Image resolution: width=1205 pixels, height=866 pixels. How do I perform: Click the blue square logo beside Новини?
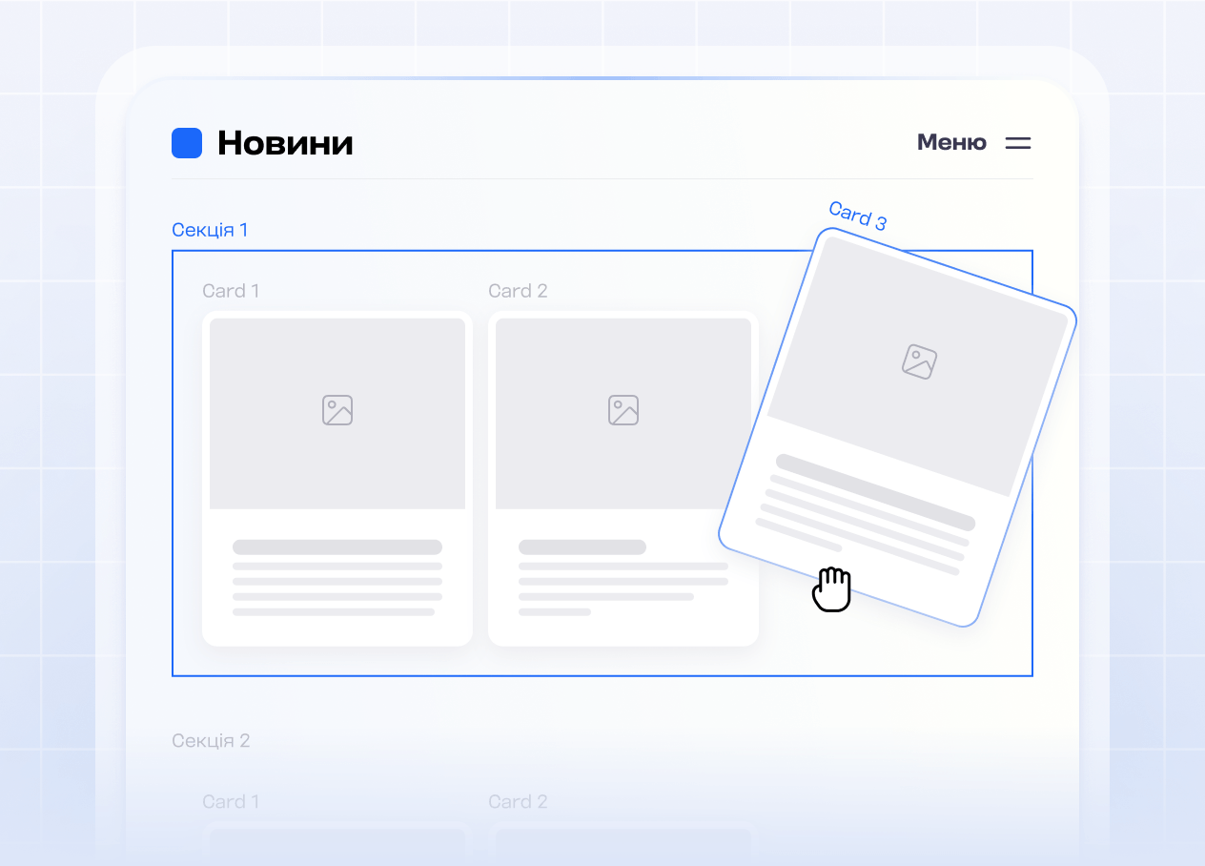tap(187, 142)
